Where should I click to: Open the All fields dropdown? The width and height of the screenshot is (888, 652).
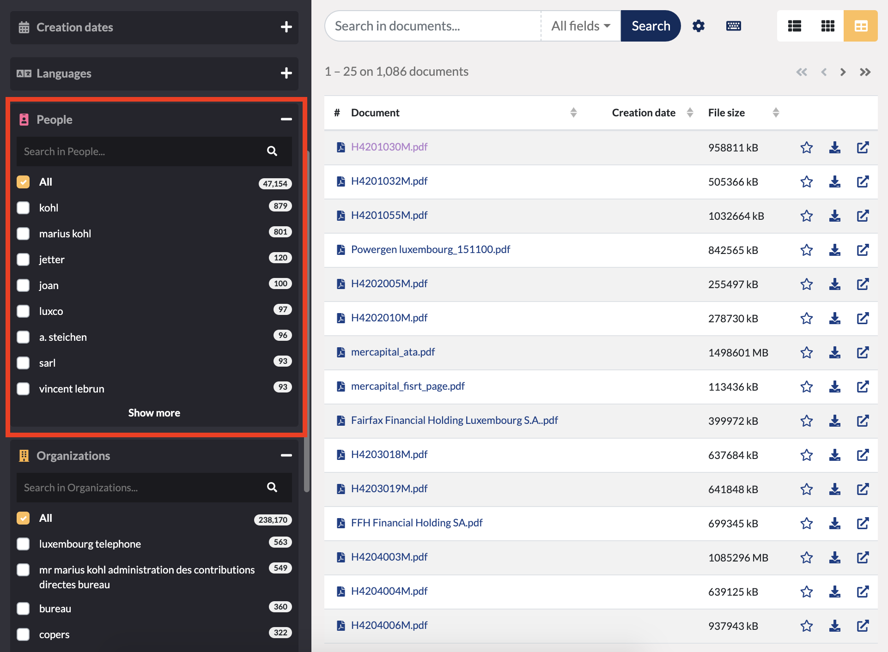coord(580,26)
